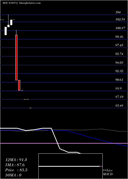Click the white candlestick with the tall upper wick

8,21
